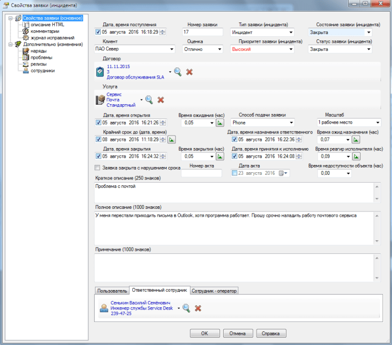
Task: Open the Оценка dropdown
Action: 220,49
